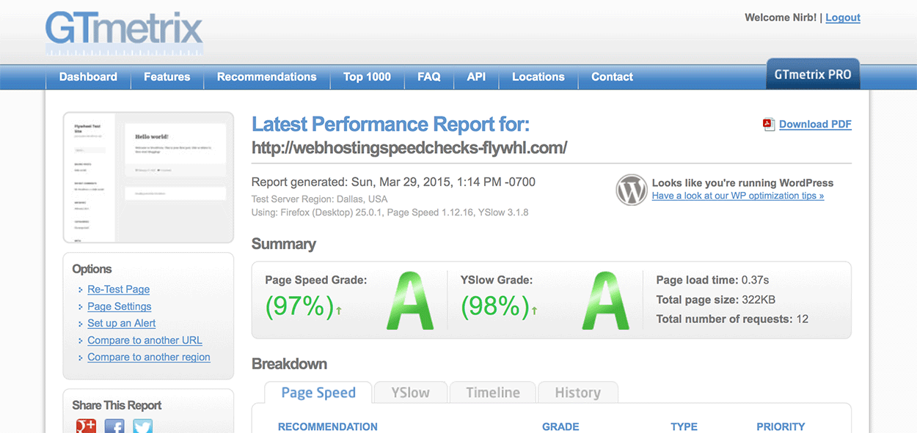Screen dimensions: 917x433
Task: Open Page Settings option
Action: 119,306
